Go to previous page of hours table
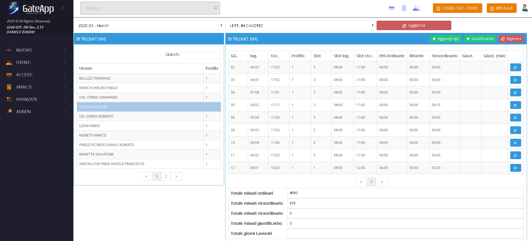Screen dimensions: 532x241 (x=361, y=182)
